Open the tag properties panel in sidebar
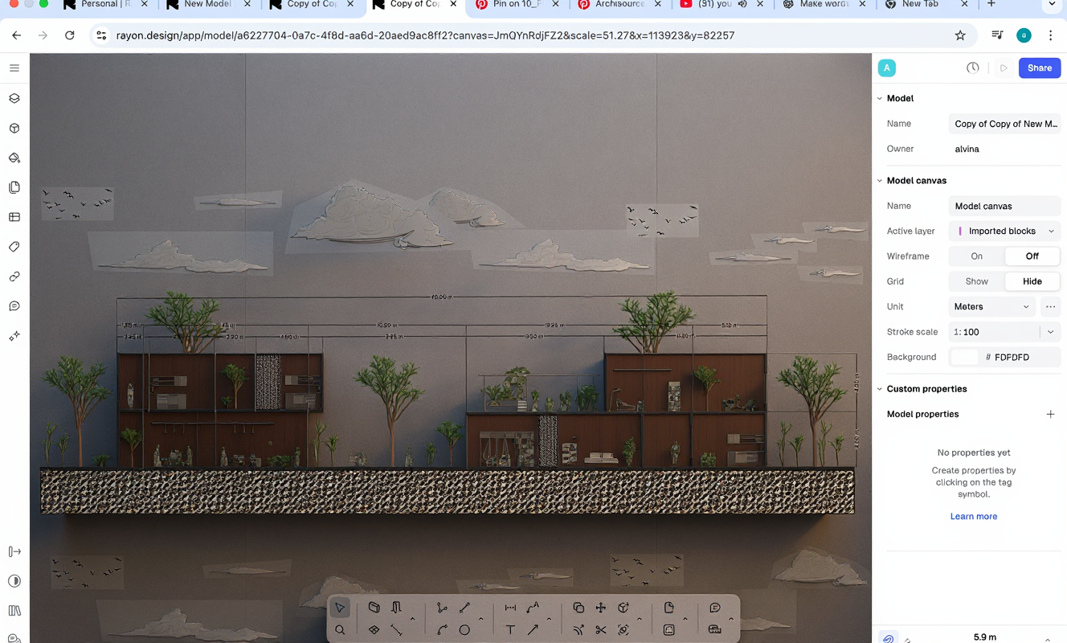 pyautogui.click(x=14, y=247)
